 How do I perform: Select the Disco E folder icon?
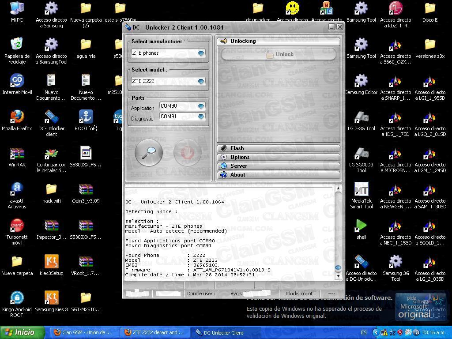tap(430, 12)
